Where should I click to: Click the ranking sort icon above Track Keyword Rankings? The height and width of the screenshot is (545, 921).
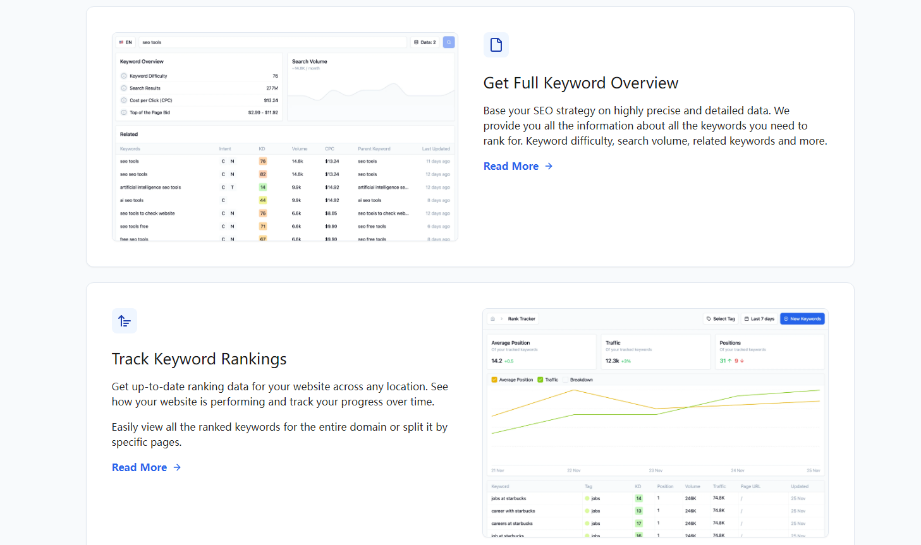click(125, 321)
